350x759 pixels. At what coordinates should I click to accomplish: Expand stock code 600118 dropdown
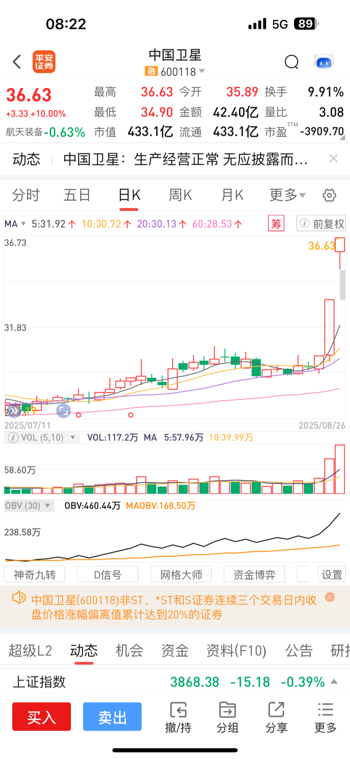(x=202, y=71)
